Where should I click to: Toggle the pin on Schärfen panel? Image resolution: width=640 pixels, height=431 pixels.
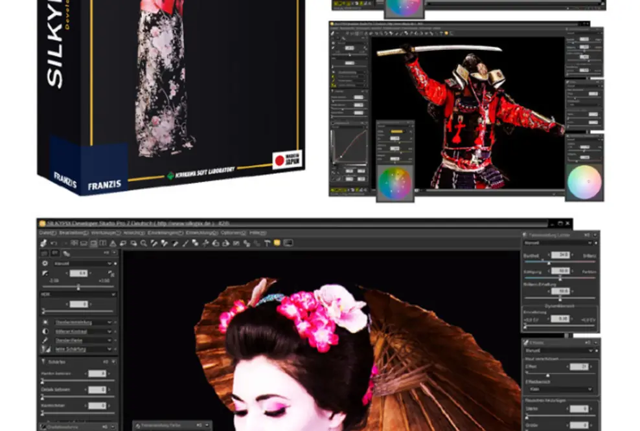(x=106, y=362)
